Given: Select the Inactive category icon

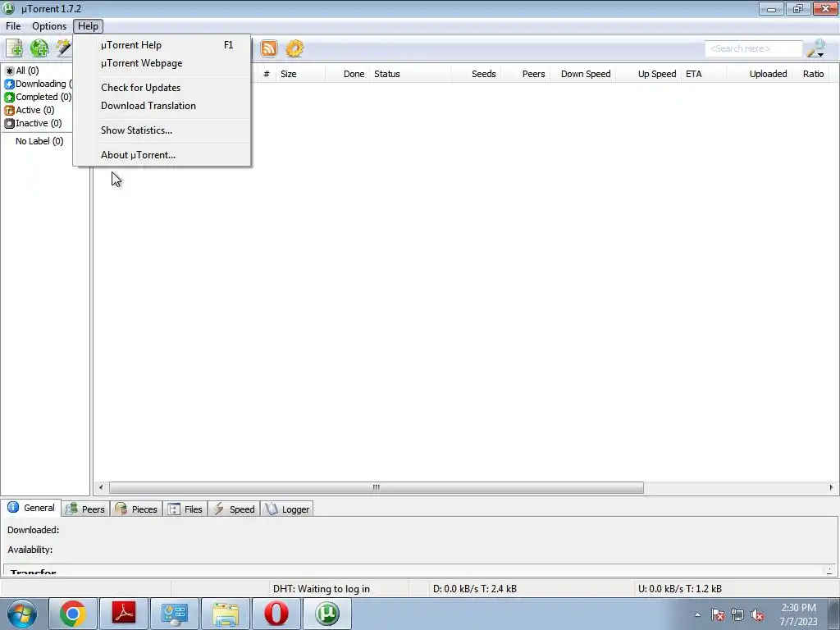Looking at the screenshot, I should [9, 123].
